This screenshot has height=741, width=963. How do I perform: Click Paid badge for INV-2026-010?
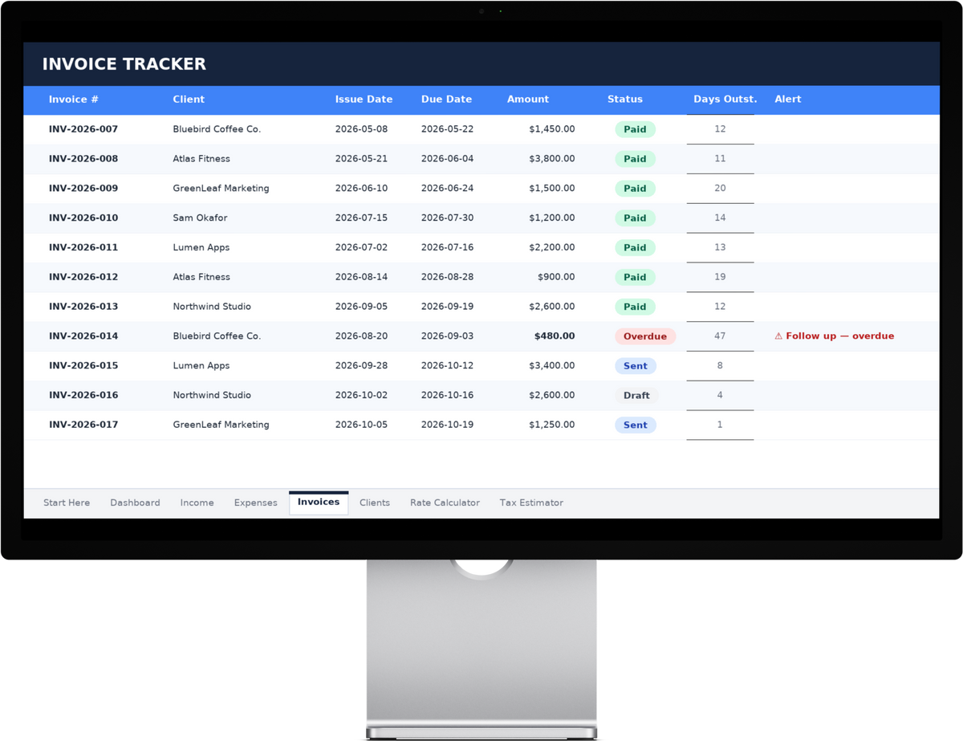pos(635,218)
